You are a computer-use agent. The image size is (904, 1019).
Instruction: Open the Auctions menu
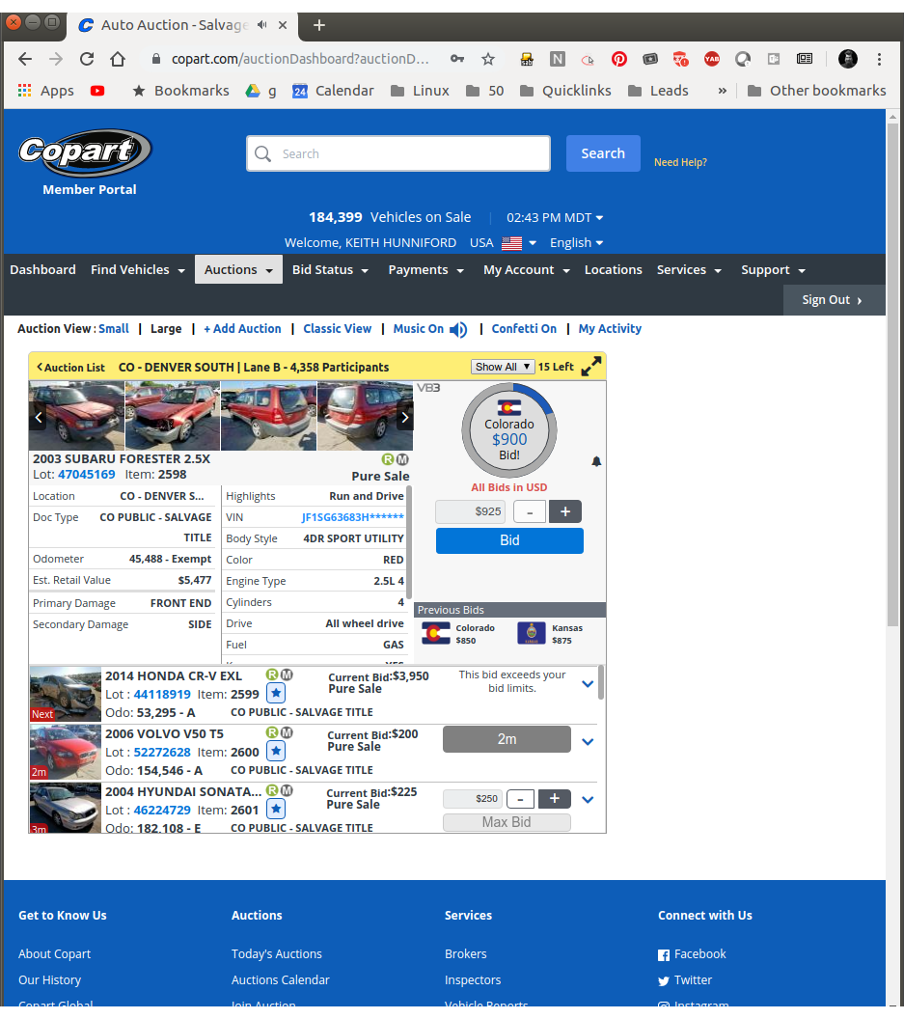coord(238,269)
